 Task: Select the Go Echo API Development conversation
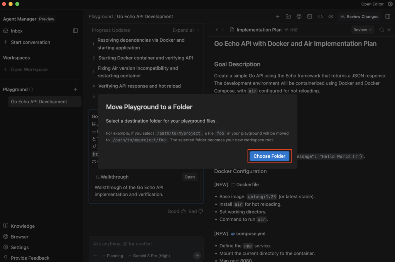coord(39,102)
